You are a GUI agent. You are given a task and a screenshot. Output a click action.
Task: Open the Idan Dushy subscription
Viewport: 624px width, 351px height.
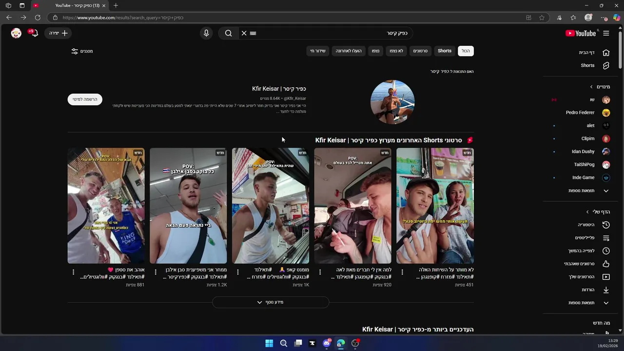(592, 152)
